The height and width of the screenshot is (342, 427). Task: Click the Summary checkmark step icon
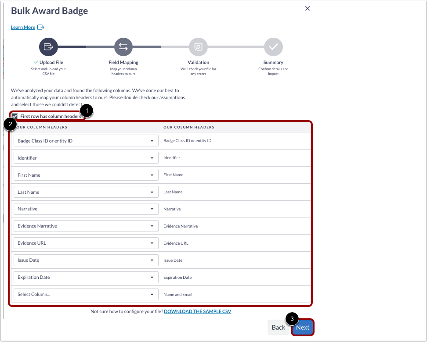(273, 46)
